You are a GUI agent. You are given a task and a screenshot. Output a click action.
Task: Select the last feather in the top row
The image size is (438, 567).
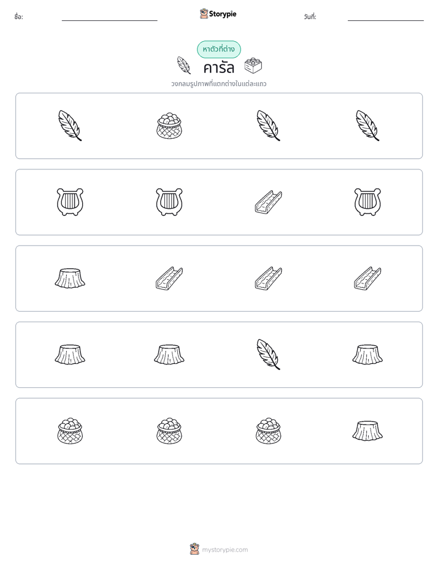[367, 125]
